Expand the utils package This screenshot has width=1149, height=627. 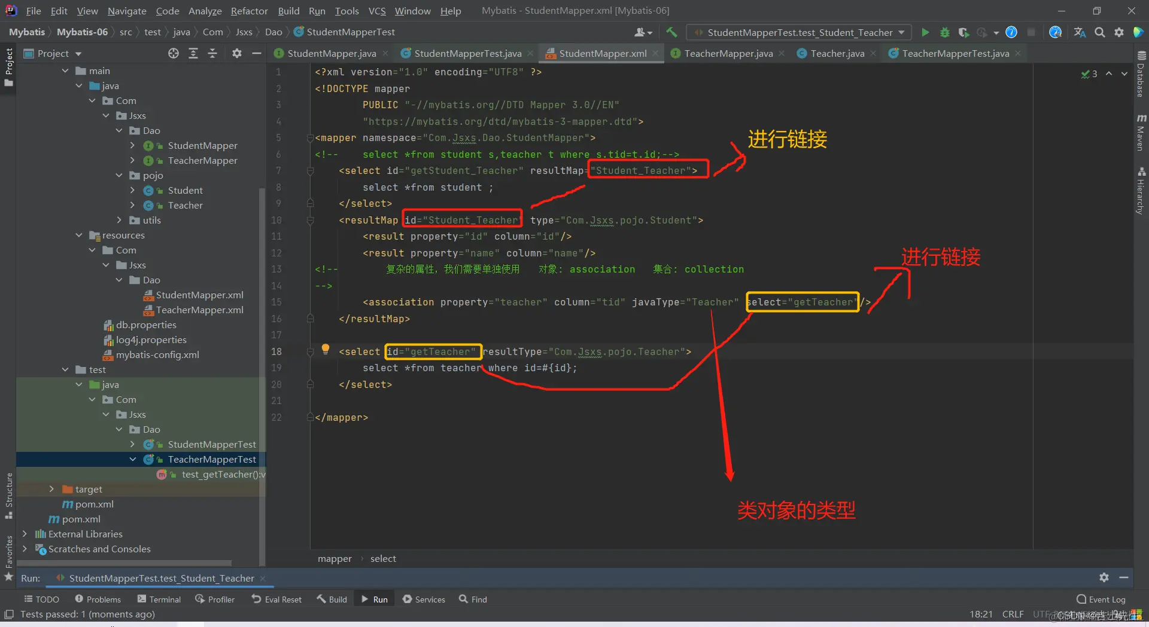click(119, 220)
